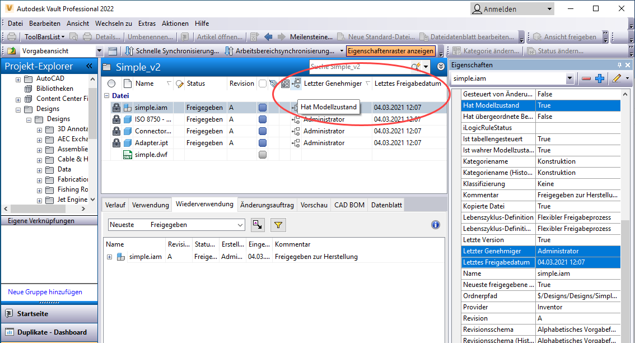Click the lock icon on simple.iam row
This screenshot has height=343, width=635.
click(x=116, y=108)
